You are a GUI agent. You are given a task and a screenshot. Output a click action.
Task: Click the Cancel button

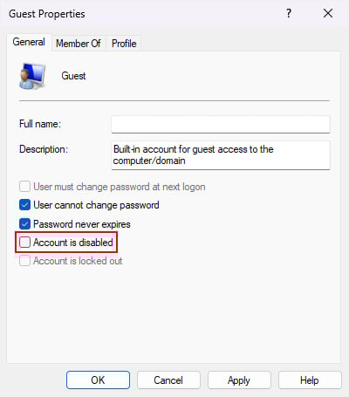[x=168, y=380]
